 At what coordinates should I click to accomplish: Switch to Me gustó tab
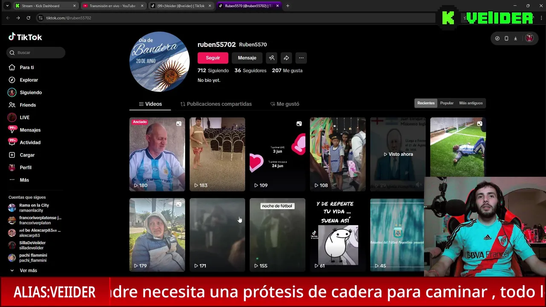(x=285, y=104)
